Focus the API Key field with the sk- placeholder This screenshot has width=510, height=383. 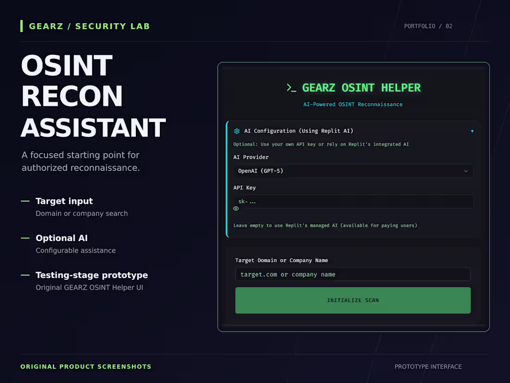pyautogui.click(x=353, y=201)
